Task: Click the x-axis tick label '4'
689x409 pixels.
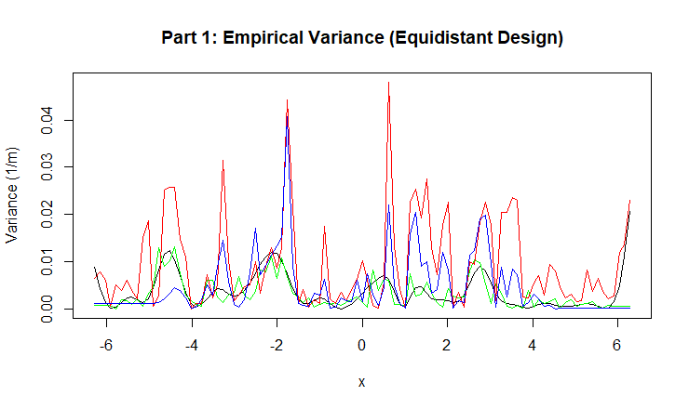Action: click(533, 345)
